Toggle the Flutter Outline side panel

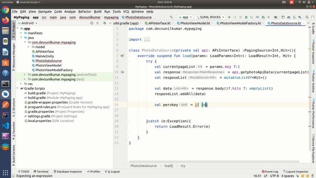[x=314, y=81]
